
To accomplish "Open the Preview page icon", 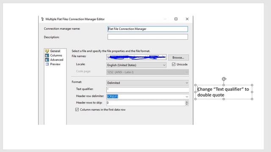I will coord(47,64).
